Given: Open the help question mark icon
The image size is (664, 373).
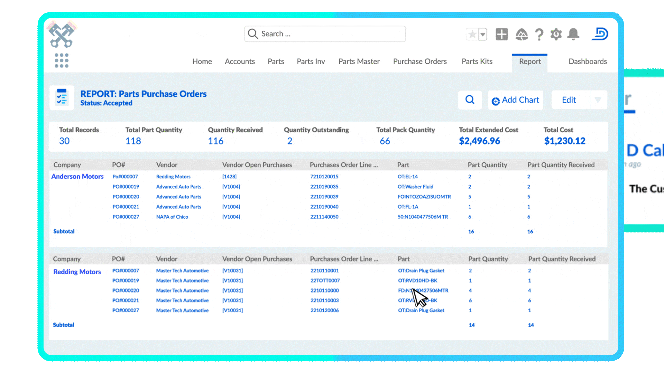Looking at the screenshot, I should tap(539, 34).
